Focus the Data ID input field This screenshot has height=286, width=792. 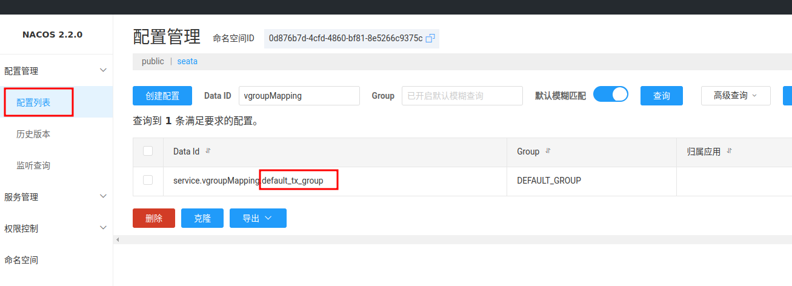point(299,96)
